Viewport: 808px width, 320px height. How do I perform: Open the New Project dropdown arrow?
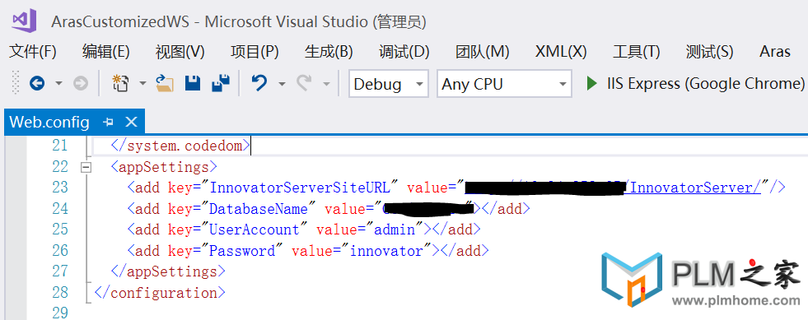[142, 83]
